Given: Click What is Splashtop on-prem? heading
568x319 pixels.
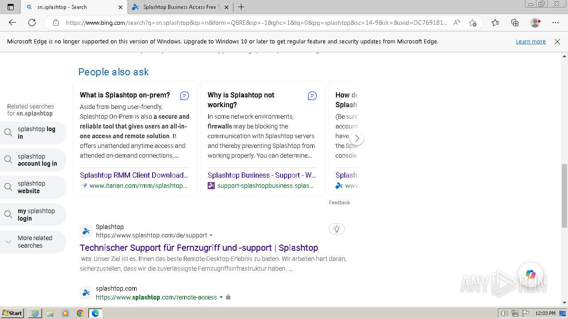Looking at the screenshot, I should [x=125, y=95].
